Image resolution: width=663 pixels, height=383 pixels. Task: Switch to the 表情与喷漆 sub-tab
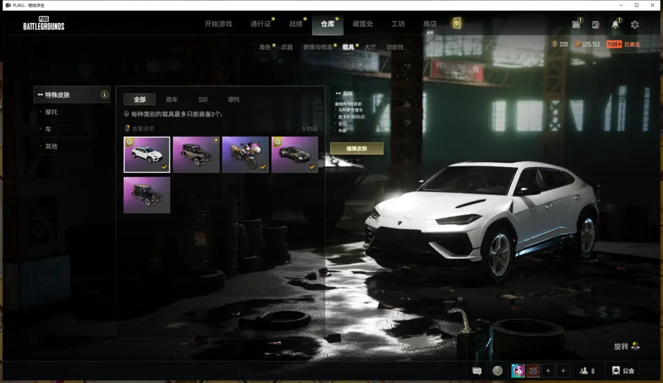(x=317, y=47)
